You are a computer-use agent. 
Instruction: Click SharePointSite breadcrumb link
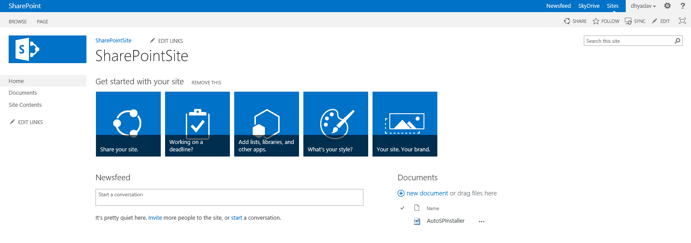[114, 40]
